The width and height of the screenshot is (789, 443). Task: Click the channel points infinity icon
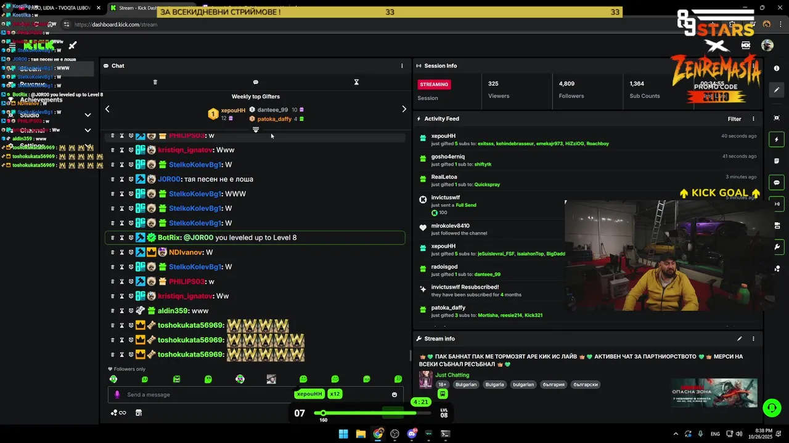tap(118, 413)
